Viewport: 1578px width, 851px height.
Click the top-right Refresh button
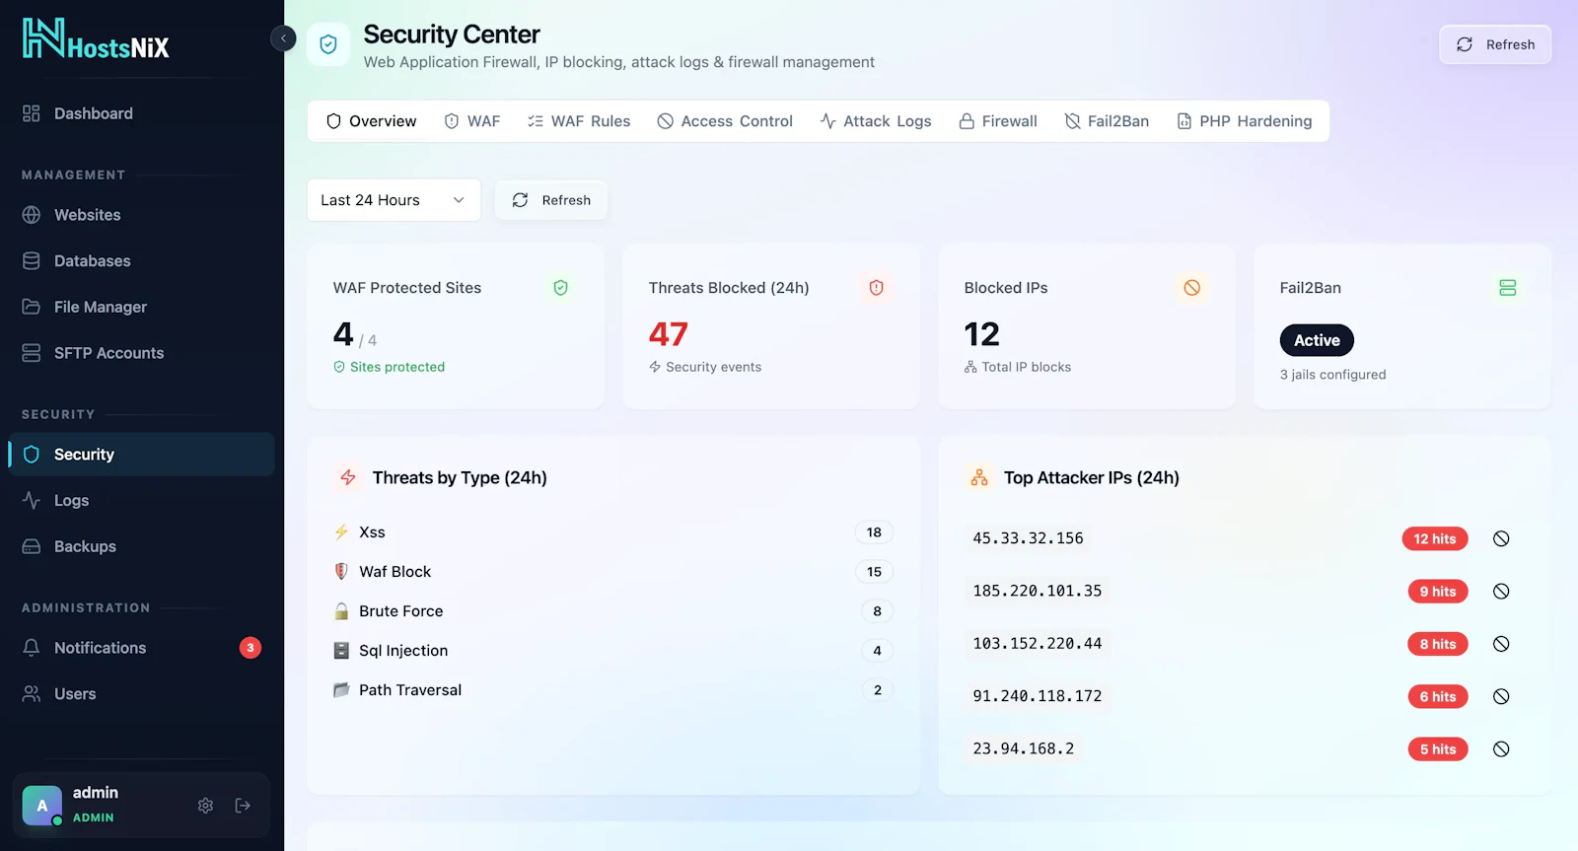1495,44
